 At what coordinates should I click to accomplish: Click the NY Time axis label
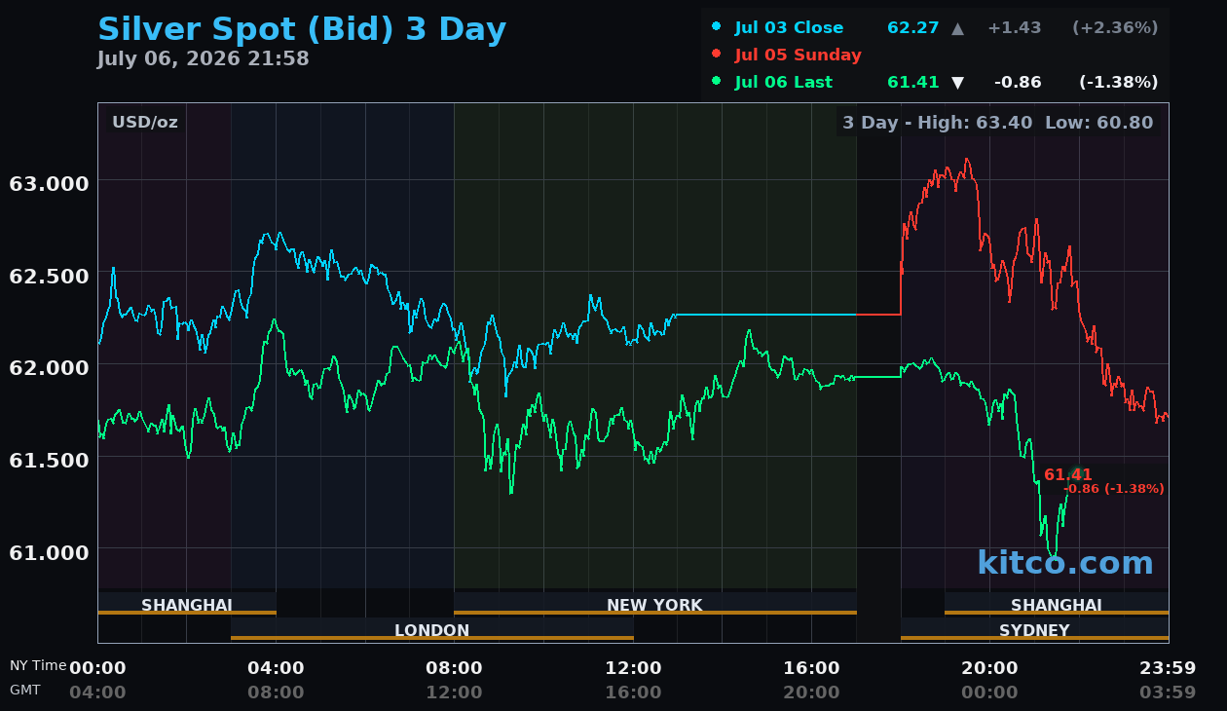pyautogui.click(x=38, y=666)
